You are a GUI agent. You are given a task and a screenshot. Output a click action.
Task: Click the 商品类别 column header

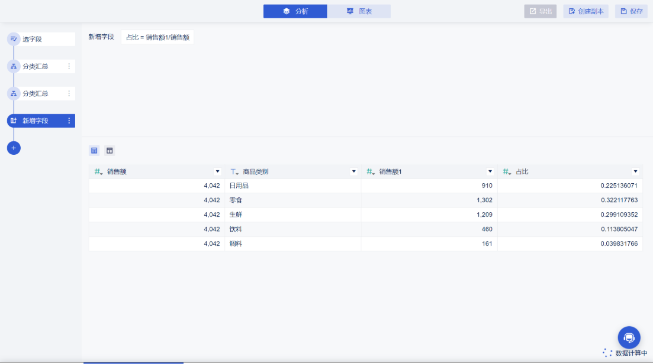[293, 171]
